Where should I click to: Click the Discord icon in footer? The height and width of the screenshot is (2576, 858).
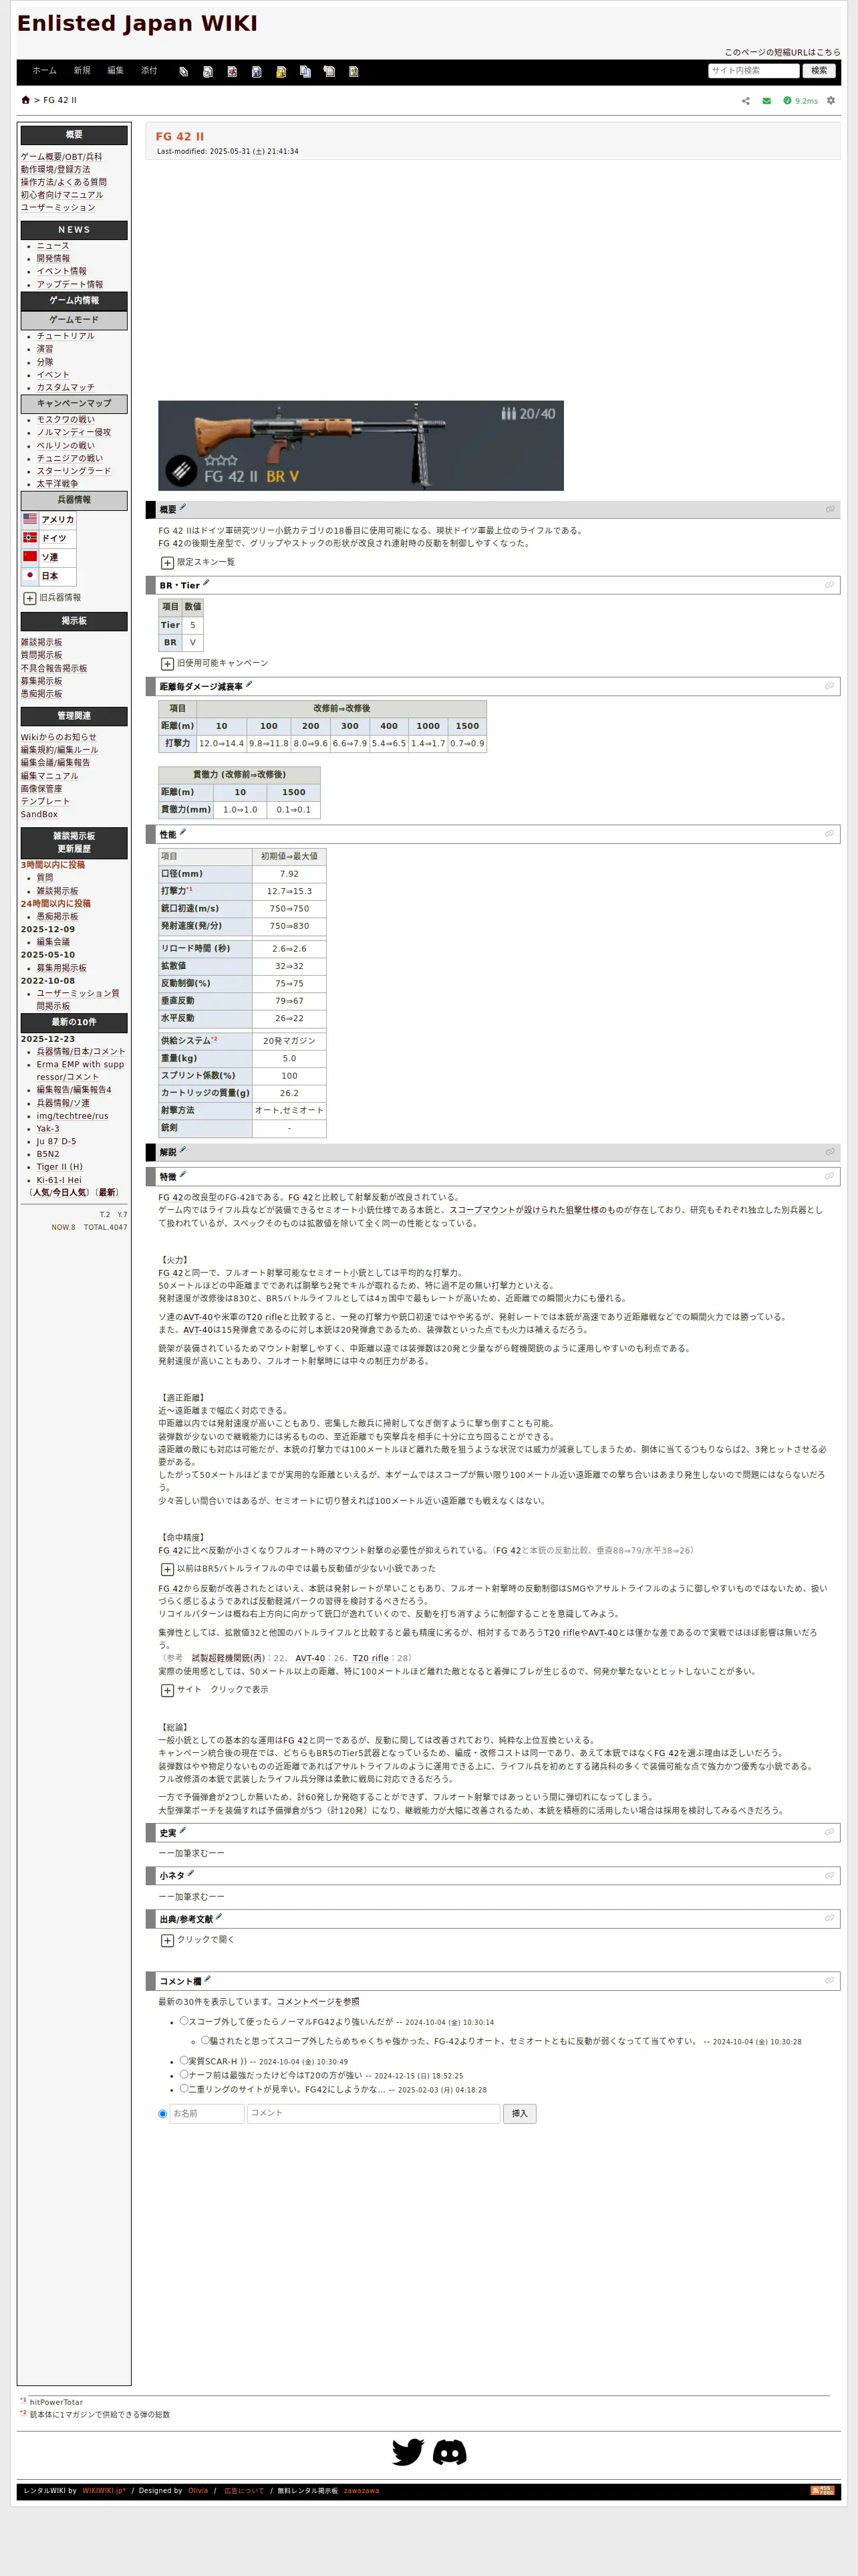(x=450, y=2452)
